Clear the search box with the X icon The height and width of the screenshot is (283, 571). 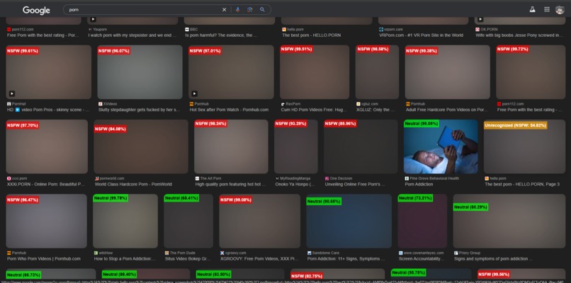point(225,10)
